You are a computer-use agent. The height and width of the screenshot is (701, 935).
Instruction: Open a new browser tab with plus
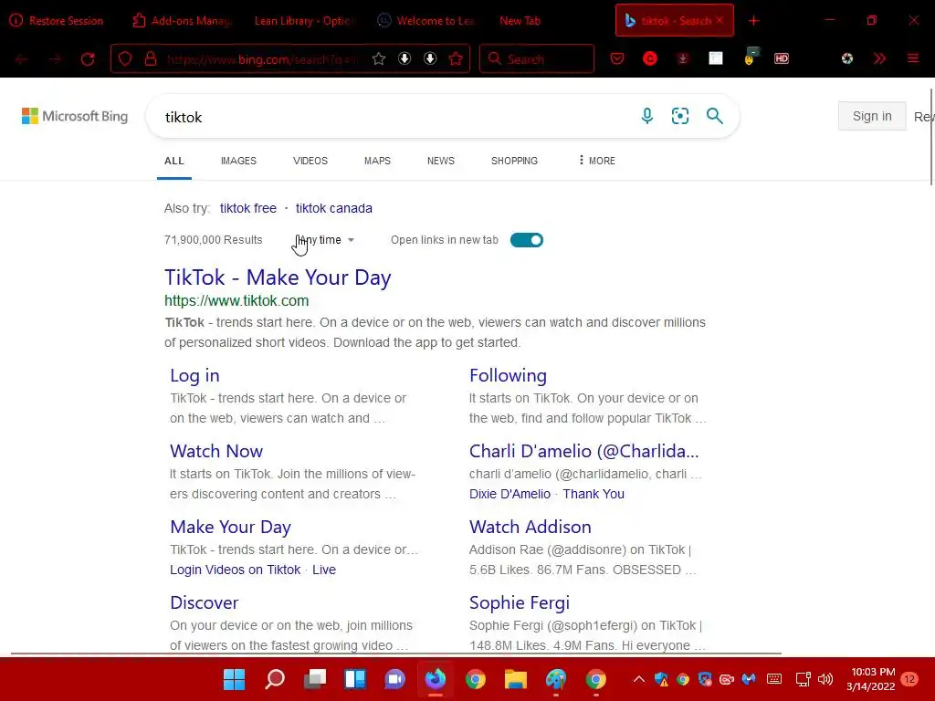pyautogui.click(x=753, y=21)
